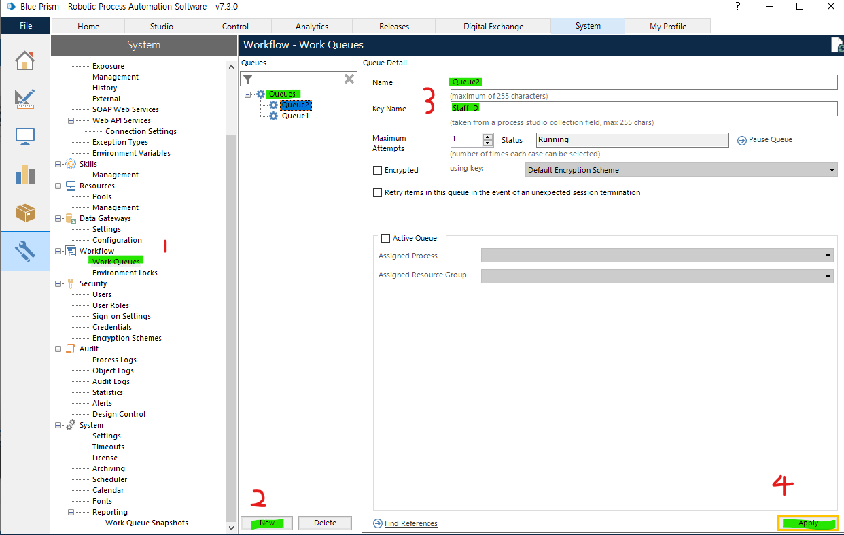Image resolution: width=844 pixels, height=535 pixels.
Task: Switch to the My Profile tab
Action: [668, 27]
